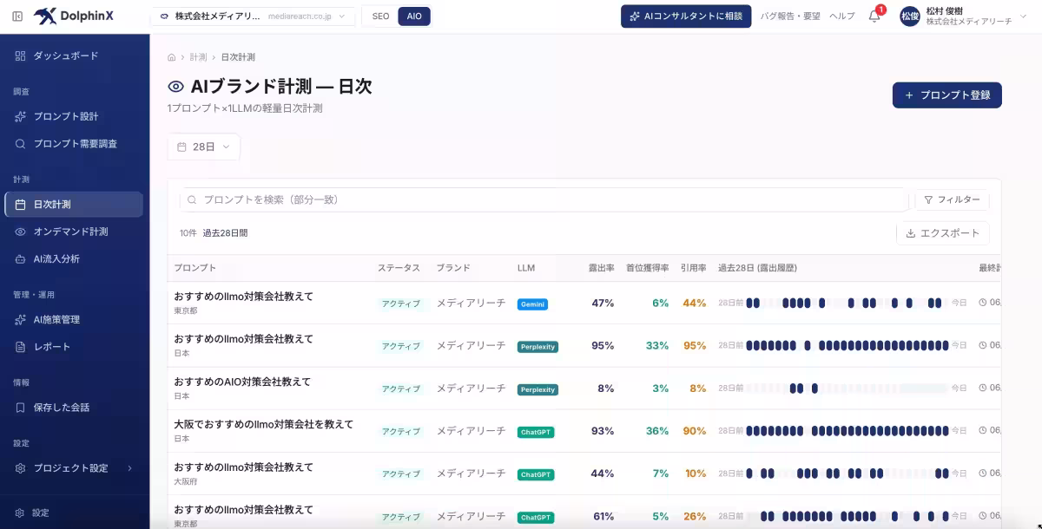Sort by プロンプト column header

coord(195,268)
